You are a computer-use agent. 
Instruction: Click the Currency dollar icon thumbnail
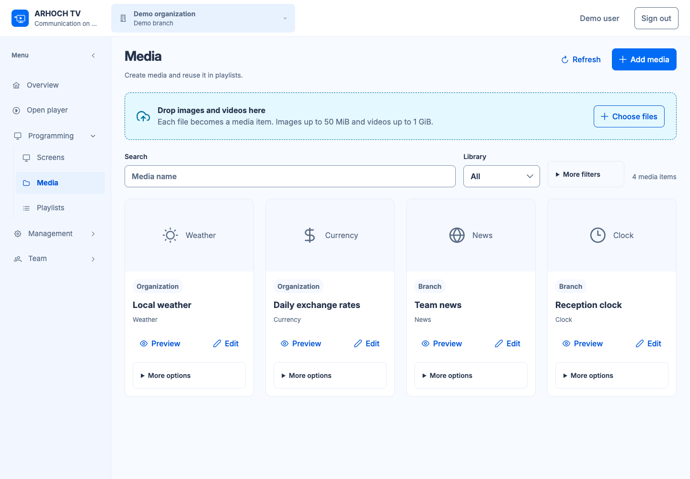click(310, 235)
